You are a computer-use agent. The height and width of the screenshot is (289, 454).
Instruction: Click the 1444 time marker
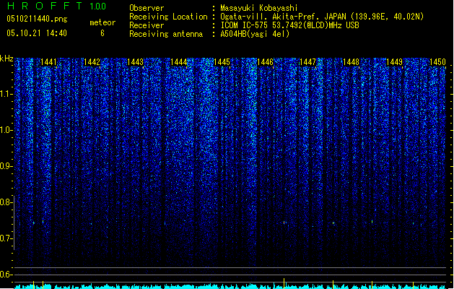coord(179,62)
